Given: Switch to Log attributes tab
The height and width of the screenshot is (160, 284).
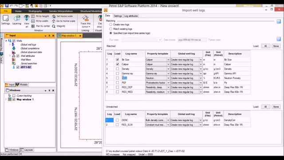Looking at the screenshot, I should click(x=131, y=16).
